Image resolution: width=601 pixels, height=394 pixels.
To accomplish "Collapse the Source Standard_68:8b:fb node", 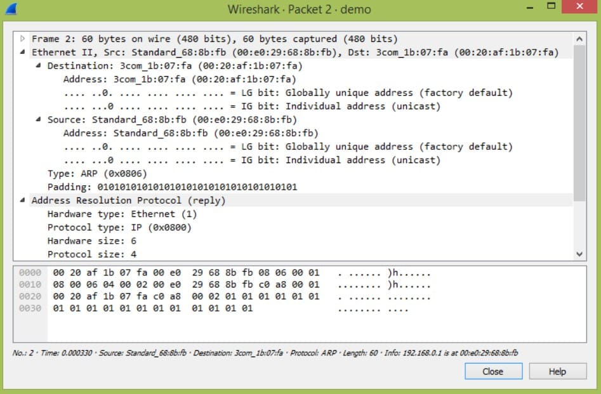I will [x=38, y=119].
